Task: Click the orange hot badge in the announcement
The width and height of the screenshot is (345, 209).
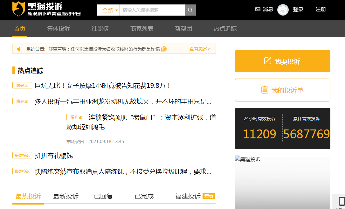Action: (164, 49)
